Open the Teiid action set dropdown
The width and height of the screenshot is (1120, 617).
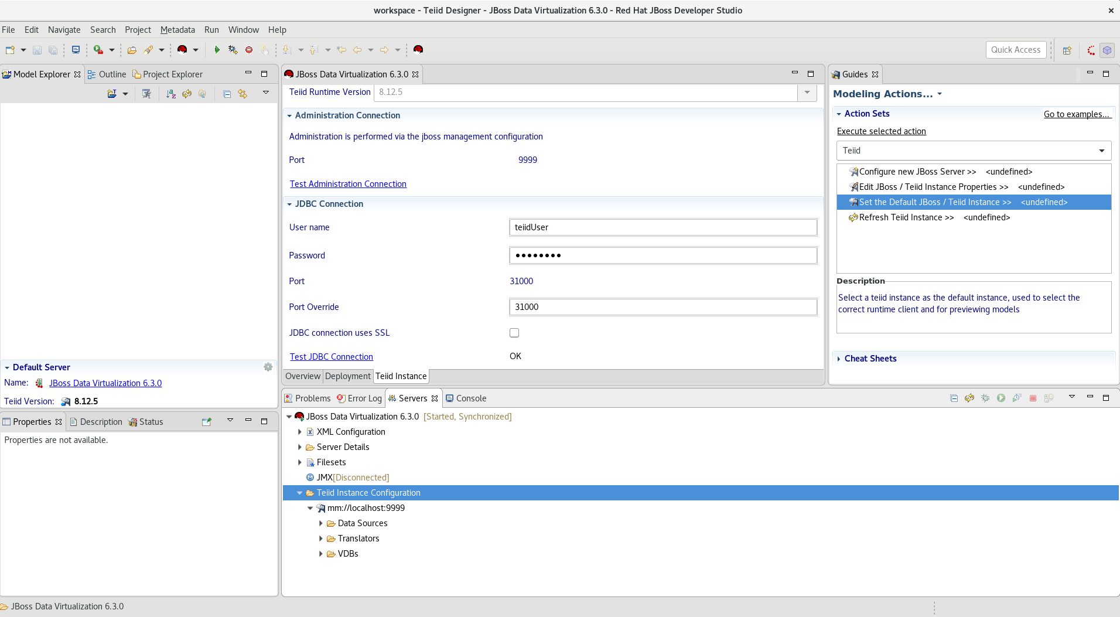[1101, 151]
